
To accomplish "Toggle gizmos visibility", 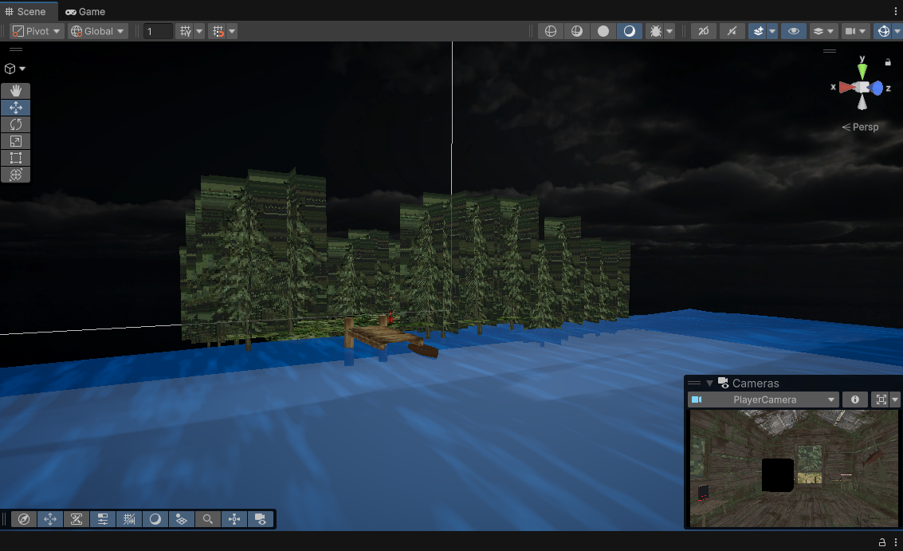I will [883, 31].
